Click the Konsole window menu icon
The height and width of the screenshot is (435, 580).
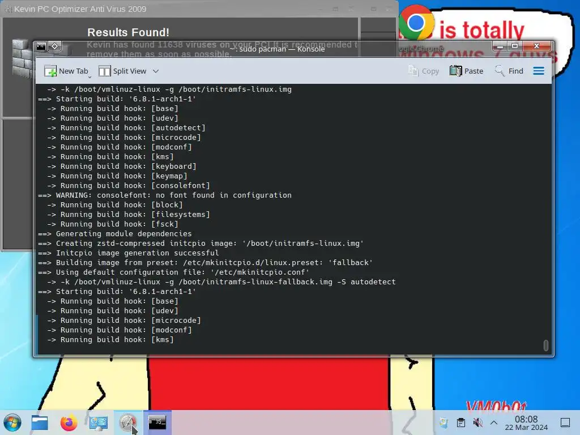41,46
